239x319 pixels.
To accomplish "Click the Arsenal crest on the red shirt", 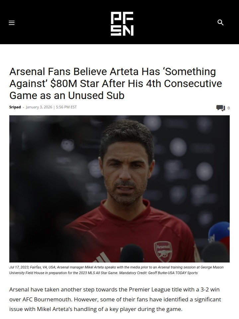I will (x=163, y=252).
